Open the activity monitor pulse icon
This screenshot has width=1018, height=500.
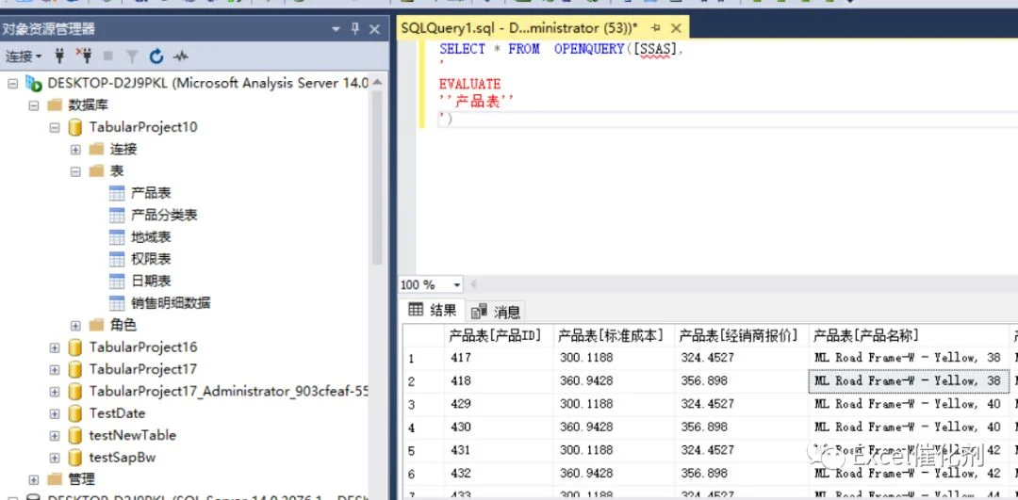[x=180, y=56]
